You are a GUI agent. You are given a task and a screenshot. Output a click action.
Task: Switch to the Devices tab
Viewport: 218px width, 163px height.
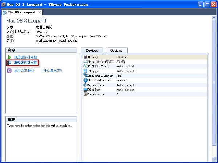[x=92, y=51]
